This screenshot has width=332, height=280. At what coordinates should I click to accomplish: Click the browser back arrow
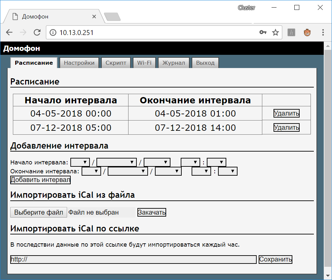pos(9,32)
